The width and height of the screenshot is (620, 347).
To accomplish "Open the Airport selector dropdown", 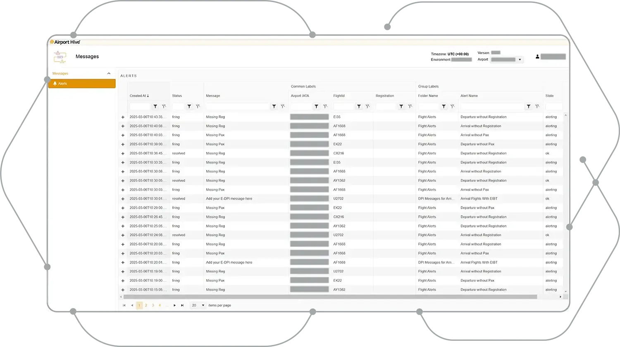I will [520, 59].
